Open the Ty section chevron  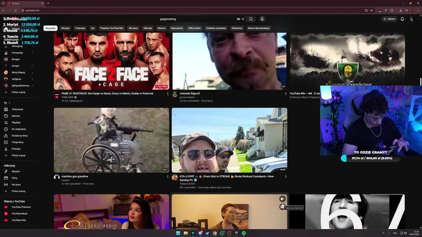pyautogui.click(x=9, y=103)
